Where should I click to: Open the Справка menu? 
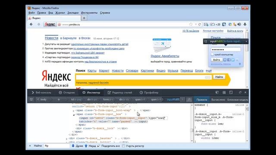[105, 12]
